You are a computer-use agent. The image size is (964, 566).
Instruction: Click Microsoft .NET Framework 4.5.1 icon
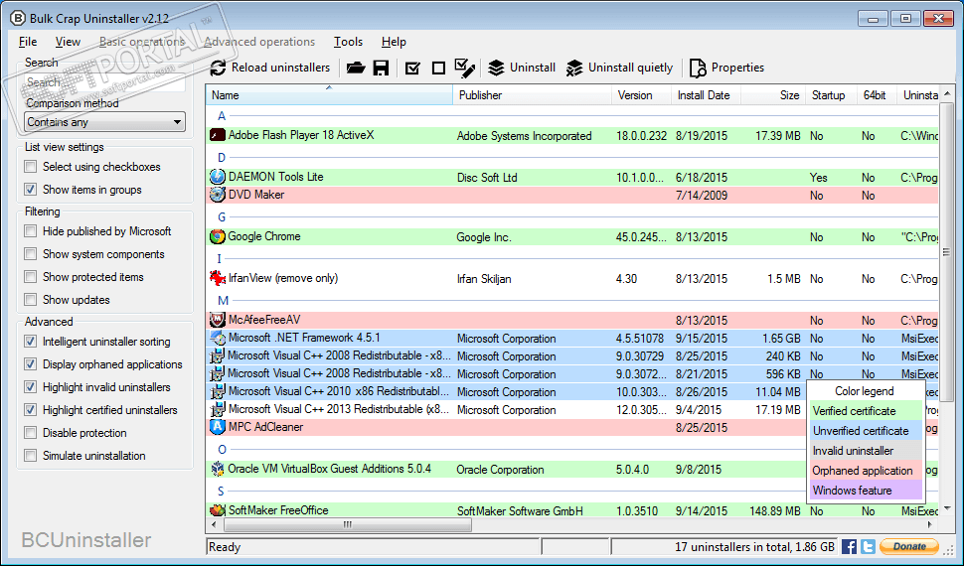tap(217, 338)
